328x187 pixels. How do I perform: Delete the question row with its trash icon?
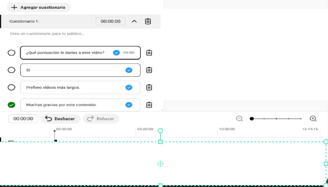[x=149, y=53]
